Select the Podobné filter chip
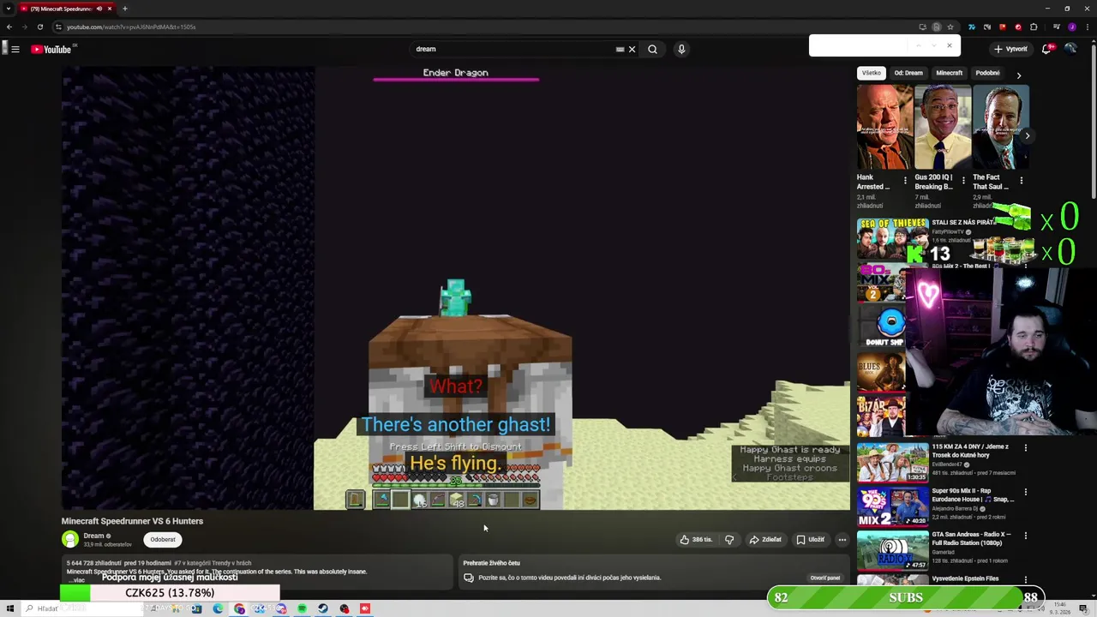The height and width of the screenshot is (617, 1097). pyautogui.click(x=987, y=73)
